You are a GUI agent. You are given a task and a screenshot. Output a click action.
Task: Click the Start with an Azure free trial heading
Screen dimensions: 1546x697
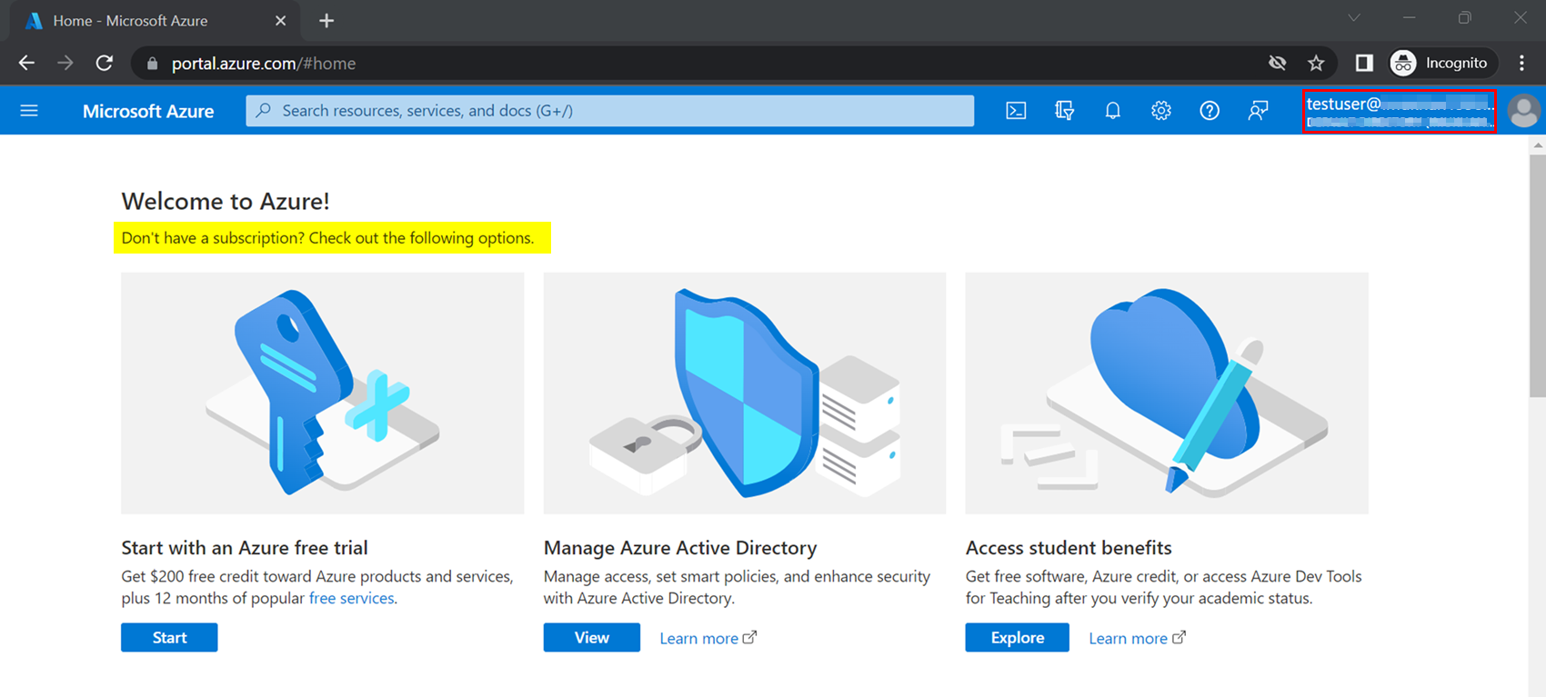pos(245,548)
